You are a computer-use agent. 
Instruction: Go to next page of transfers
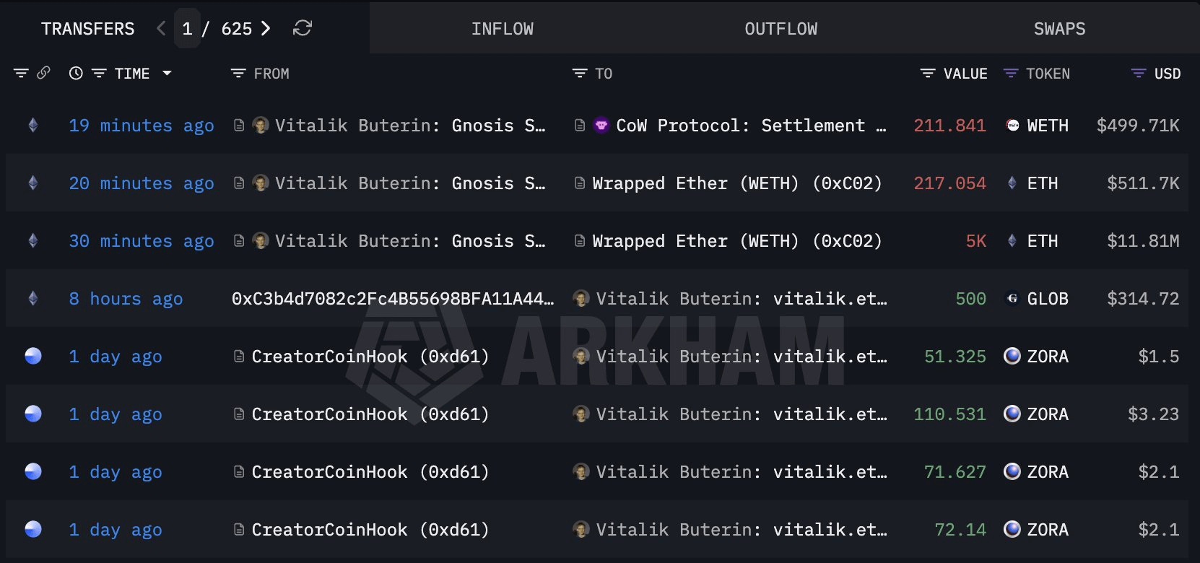(x=266, y=28)
